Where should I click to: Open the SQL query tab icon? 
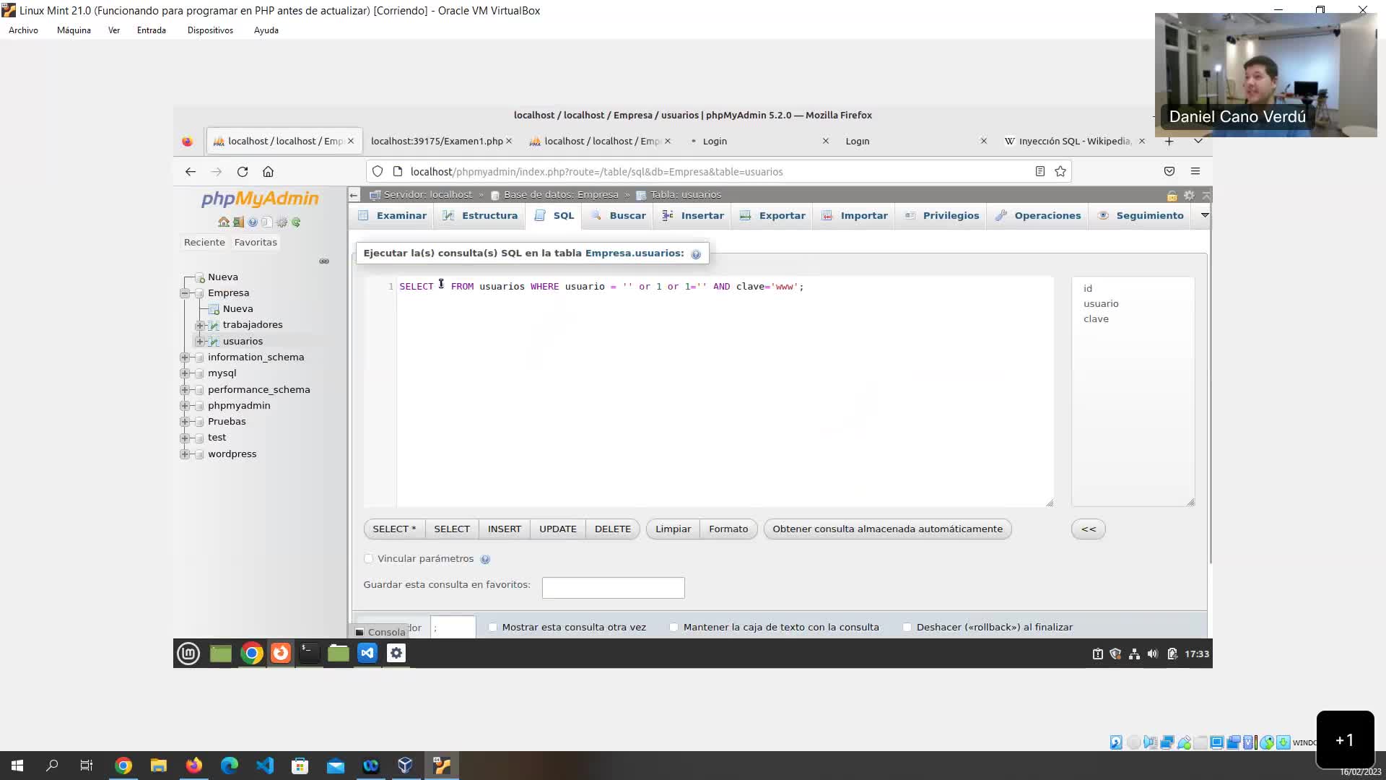coord(539,215)
